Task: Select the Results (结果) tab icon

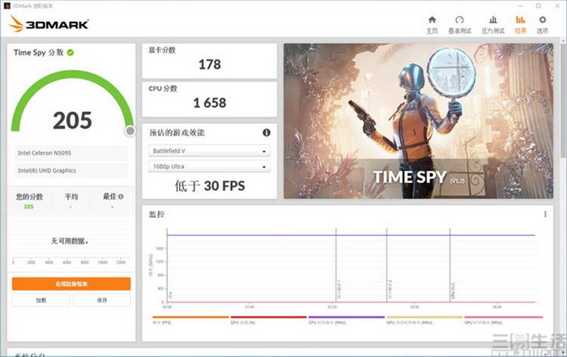Action: click(x=520, y=24)
